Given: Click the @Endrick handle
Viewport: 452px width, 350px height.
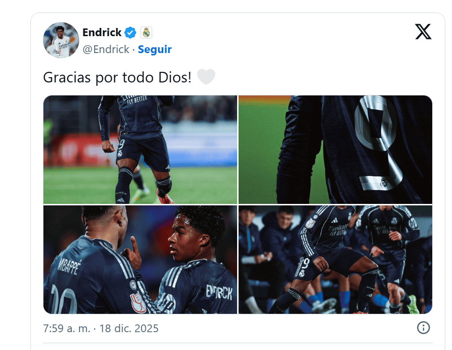Looking at the screenshot, I should point(106,49).
